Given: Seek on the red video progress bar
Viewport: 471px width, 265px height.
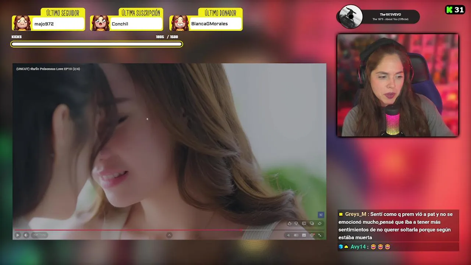Looking at the screenshot, I should pyautogui.click(x=169, y=230).
